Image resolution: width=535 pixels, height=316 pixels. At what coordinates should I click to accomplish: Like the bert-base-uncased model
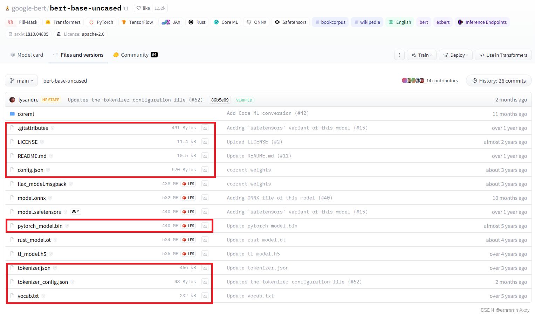click(x=143, y=8)
